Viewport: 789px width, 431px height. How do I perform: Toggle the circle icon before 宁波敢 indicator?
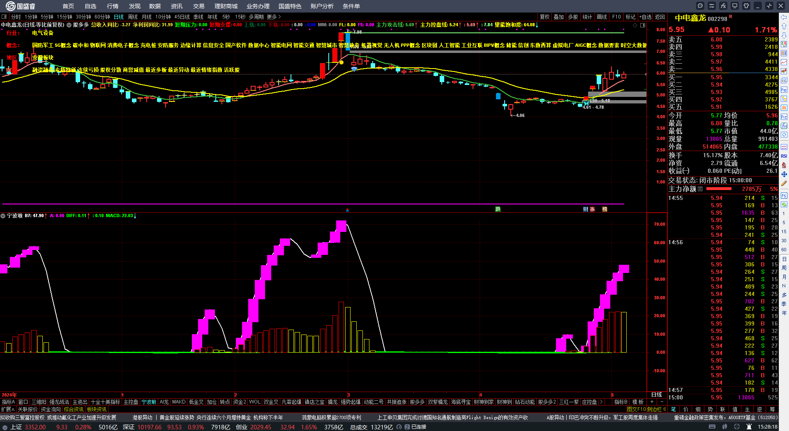(x=3, y=215)
